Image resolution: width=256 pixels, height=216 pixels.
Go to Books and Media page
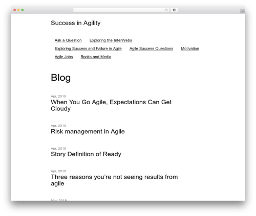(x=96, y=57)
